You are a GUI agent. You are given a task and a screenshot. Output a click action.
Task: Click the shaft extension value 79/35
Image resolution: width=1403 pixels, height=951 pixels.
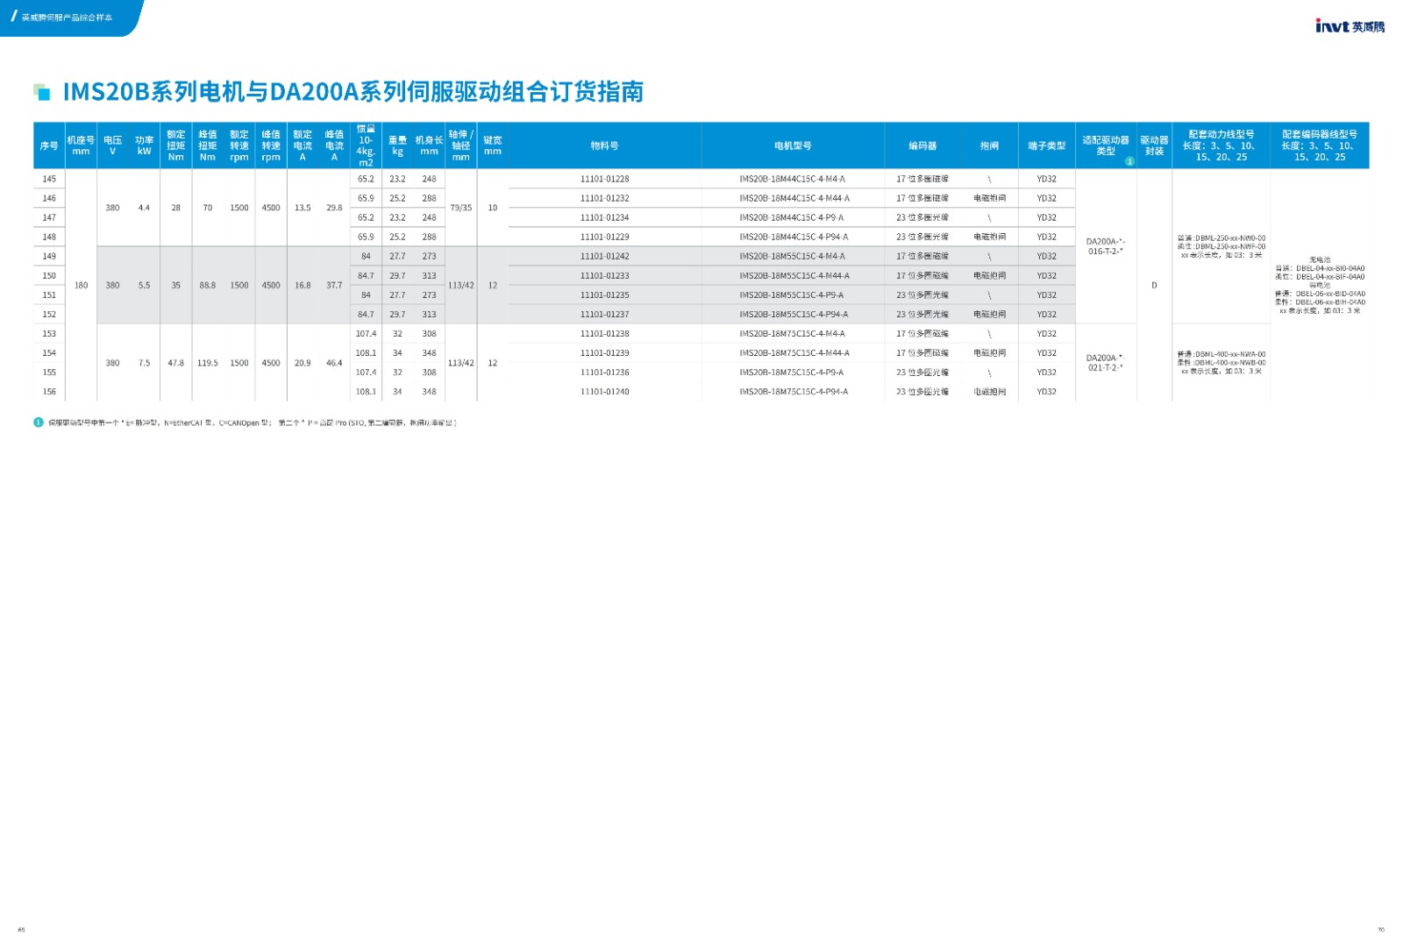click(461, 208)
